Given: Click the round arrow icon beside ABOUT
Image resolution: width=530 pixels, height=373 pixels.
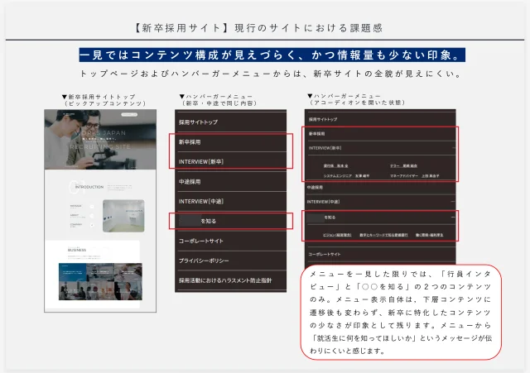Looking at the screenshot, I should [92, 216].
